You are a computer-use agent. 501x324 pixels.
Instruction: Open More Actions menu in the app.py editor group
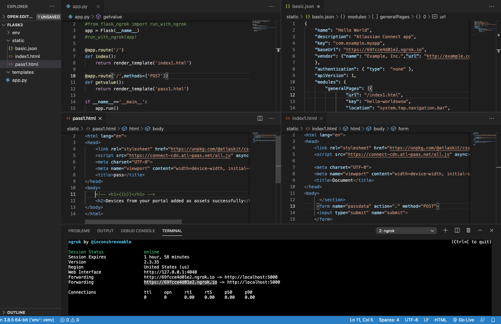271,7
